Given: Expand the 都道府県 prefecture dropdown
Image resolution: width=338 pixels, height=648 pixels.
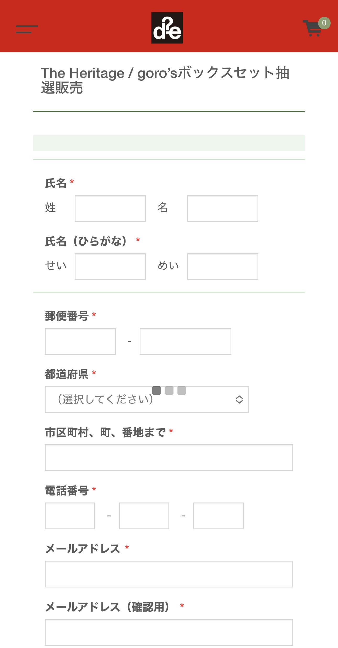Looking at the screenshot, I should point(147,399).
